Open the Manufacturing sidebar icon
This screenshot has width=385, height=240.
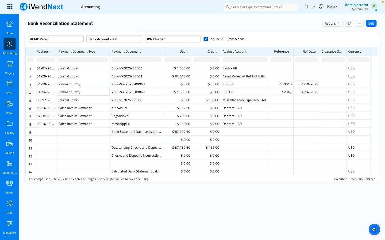tap(10, 163)
